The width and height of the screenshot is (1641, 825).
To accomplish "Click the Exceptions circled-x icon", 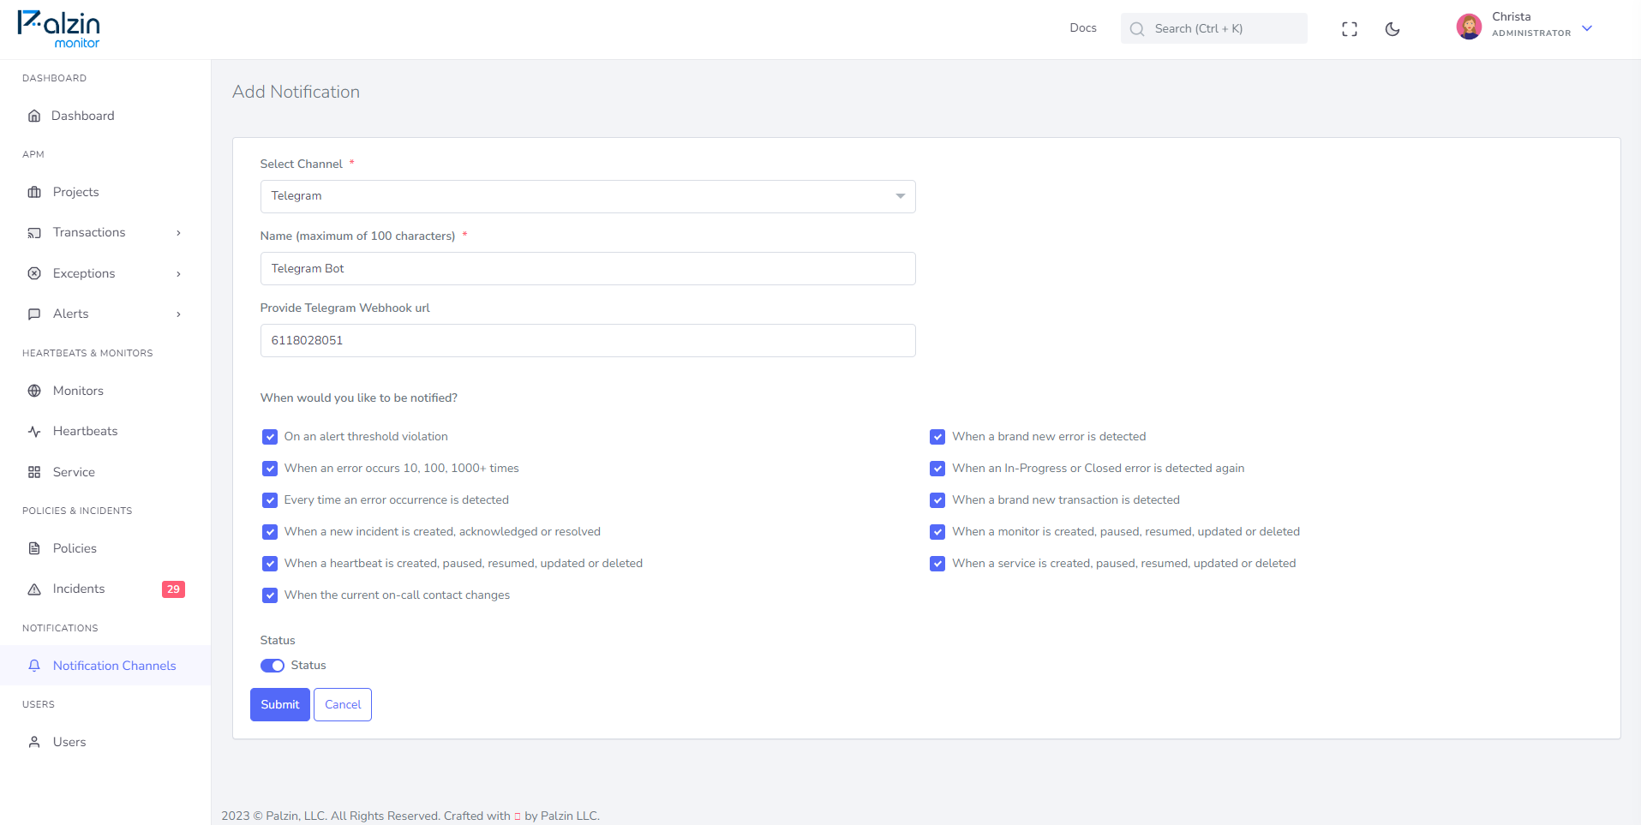I will coord(34,273).
